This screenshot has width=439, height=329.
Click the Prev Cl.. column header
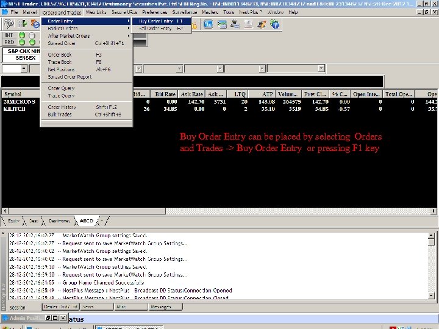(x=315, y=94)
